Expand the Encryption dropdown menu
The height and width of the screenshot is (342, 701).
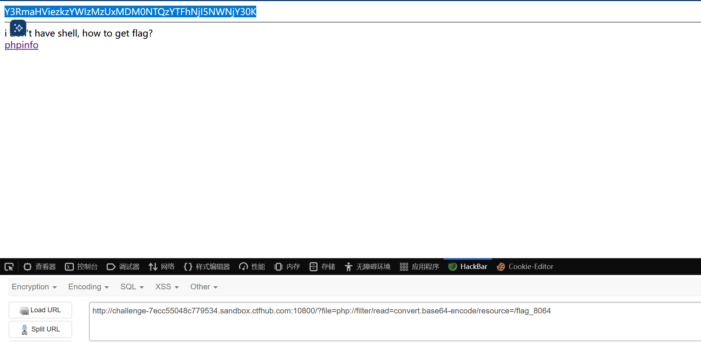coord(34,287)
